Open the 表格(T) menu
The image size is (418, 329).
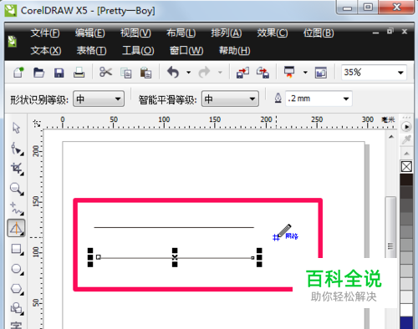tap(91, 51)
